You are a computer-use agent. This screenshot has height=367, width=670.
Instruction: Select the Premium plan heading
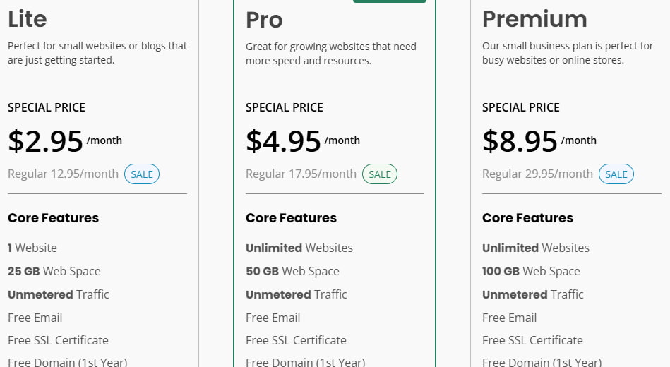(534, 19)
